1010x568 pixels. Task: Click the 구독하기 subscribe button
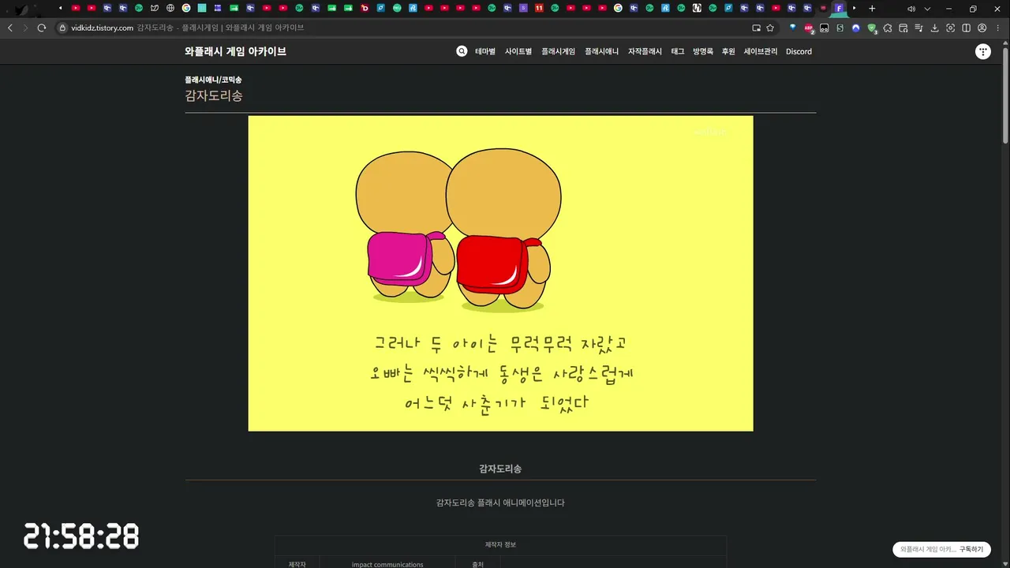[x=971, y=549]
